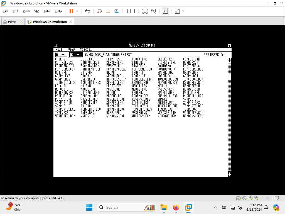Screen dimensions: 285x214
Task: Click the network adapter status icon
Action: pyautogui.click(x=256, y=198)
